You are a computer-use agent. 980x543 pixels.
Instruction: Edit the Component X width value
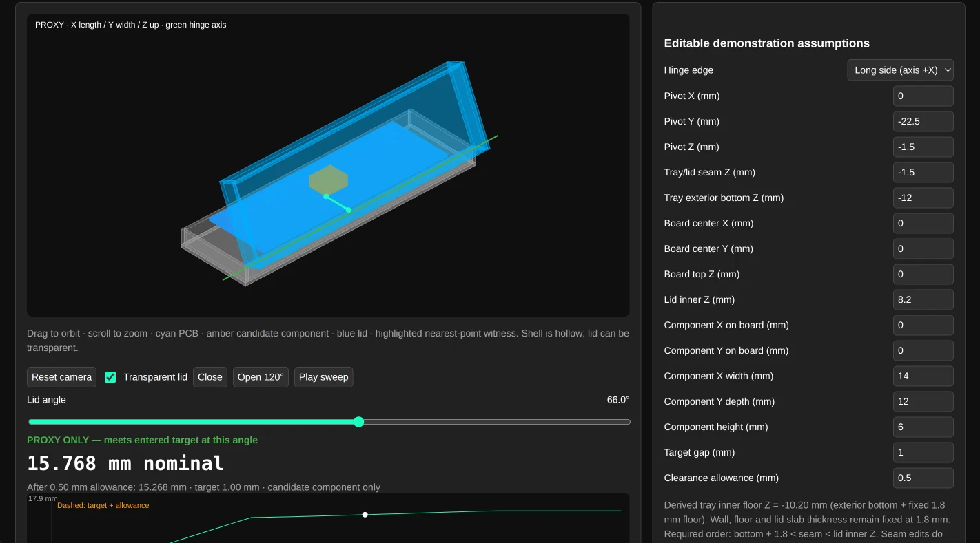coord(923,376)
